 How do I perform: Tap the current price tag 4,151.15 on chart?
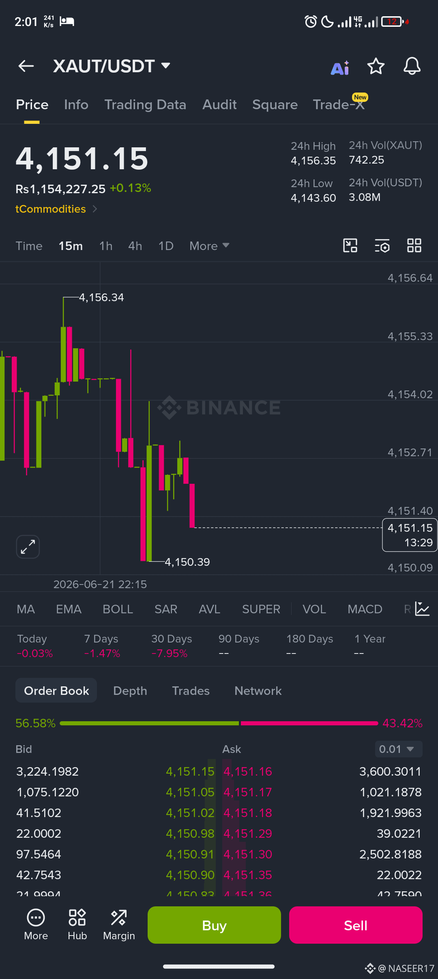[x=410, y=535]
